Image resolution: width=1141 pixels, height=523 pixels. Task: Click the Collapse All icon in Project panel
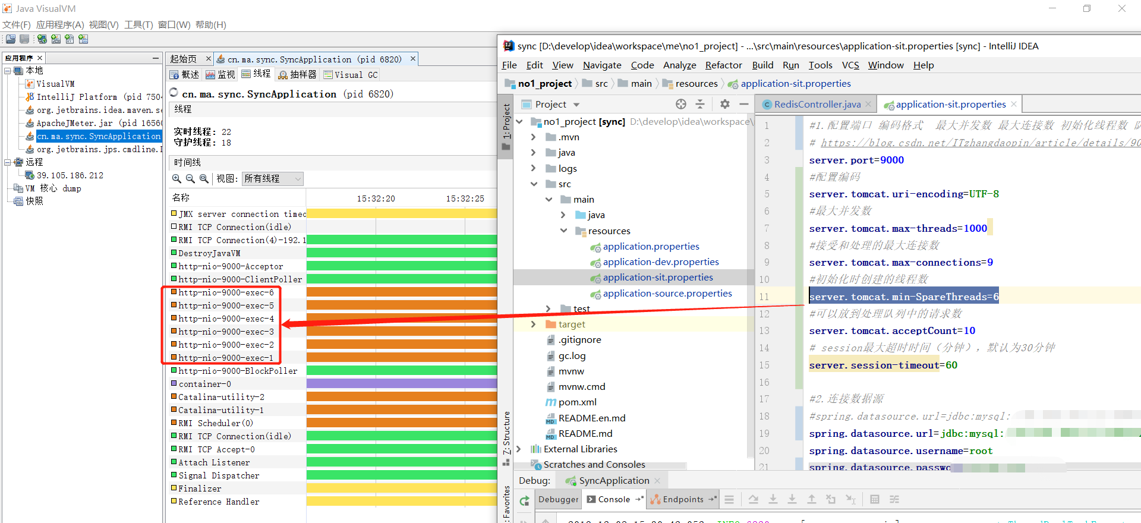point(700,105)
